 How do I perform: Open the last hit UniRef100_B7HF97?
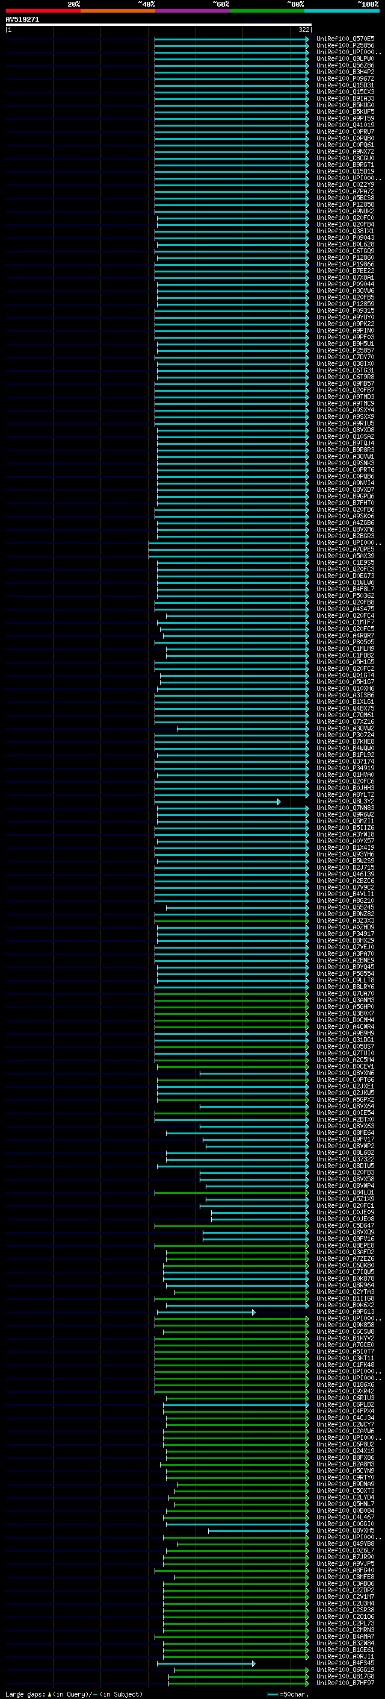tap(345, 1683)
